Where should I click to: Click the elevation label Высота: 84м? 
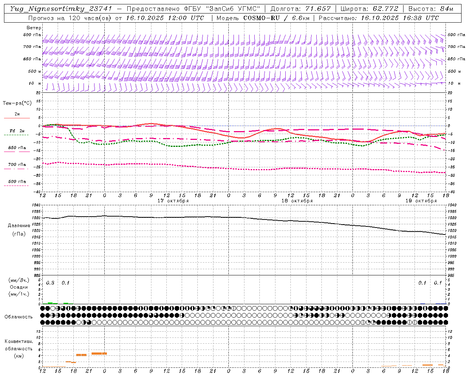tap(431, 9)
